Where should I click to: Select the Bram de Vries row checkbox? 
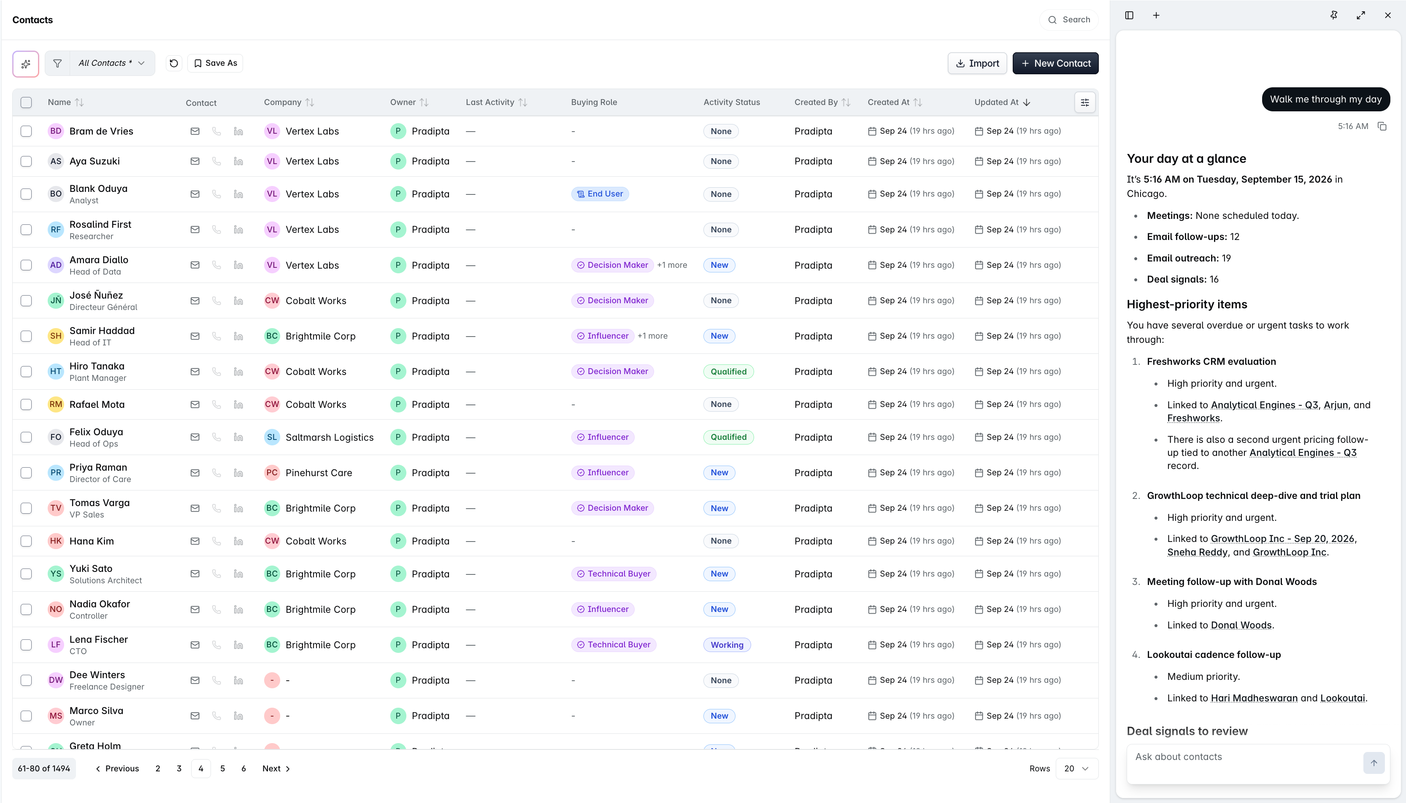point(26,131)
